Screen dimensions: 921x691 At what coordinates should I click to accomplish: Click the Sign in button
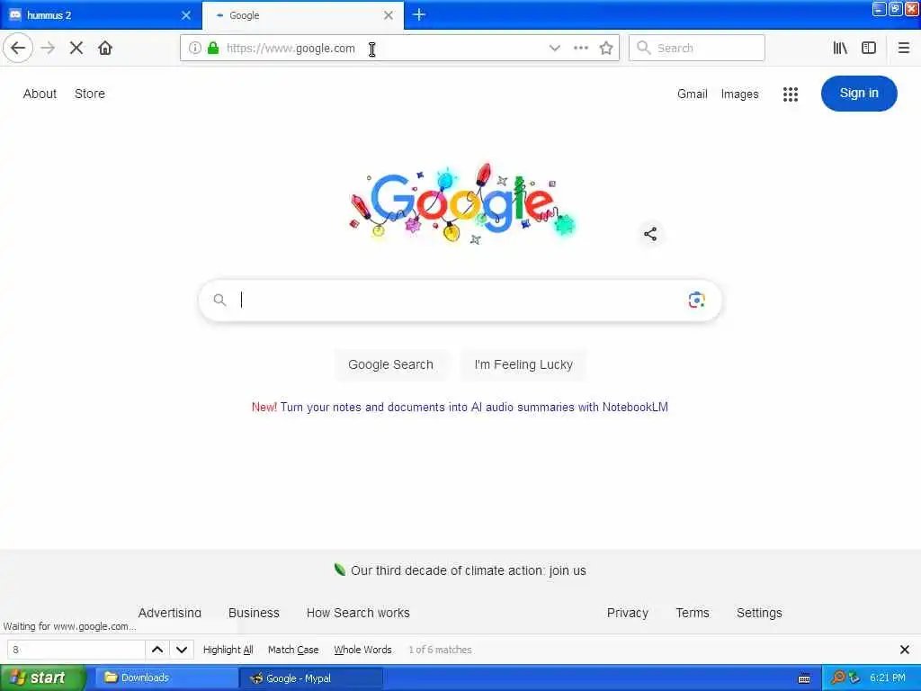pyautogui.click(x=859, y=94)
